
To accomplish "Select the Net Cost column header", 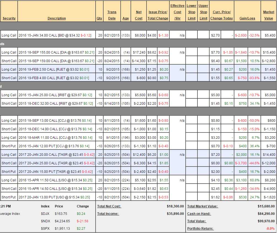I will coord(139,15).
